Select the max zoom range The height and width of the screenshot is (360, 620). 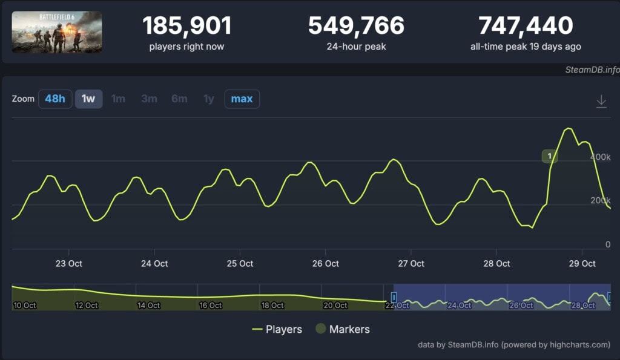click(242, 99)
